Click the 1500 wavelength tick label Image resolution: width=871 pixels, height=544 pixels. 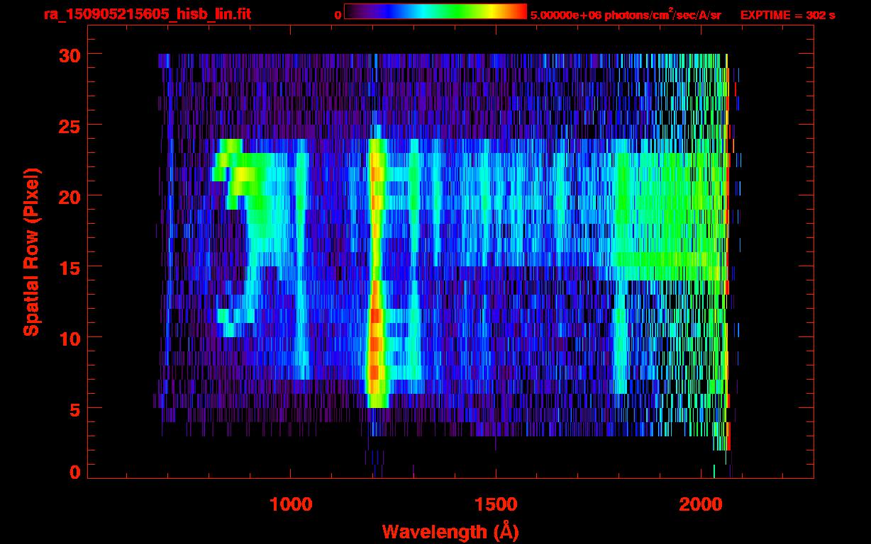tap(496, 504)
